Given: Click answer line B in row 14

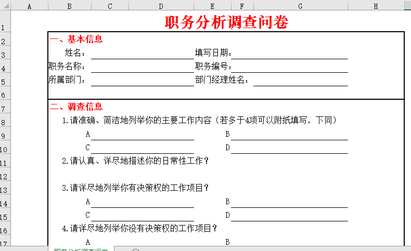Looking at the screenshot, I should (x=289, y=202).
